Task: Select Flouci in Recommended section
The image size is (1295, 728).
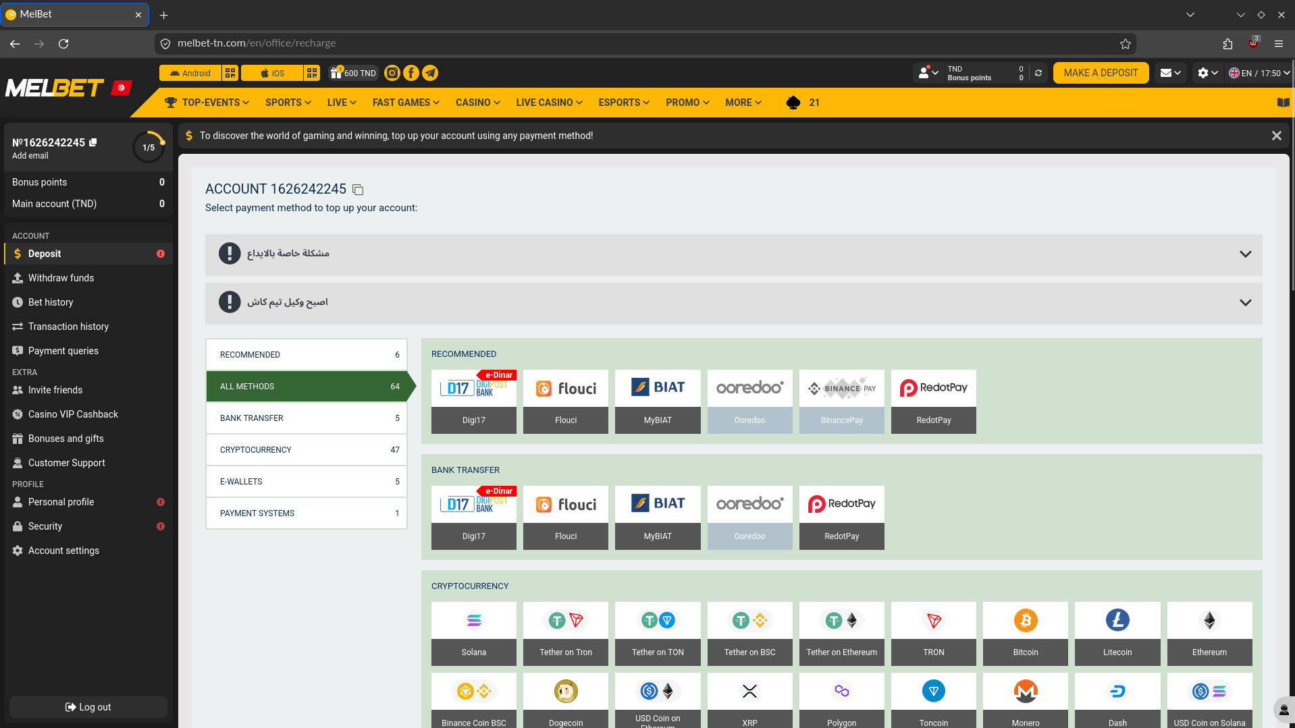Action: point(566,401)
